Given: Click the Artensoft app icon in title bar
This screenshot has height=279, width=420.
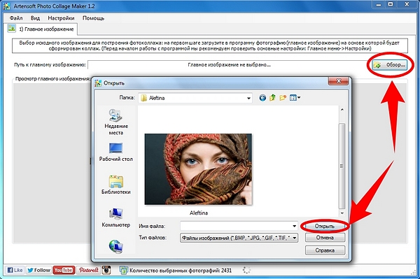Looking at the screenshot, I should 6,6.
